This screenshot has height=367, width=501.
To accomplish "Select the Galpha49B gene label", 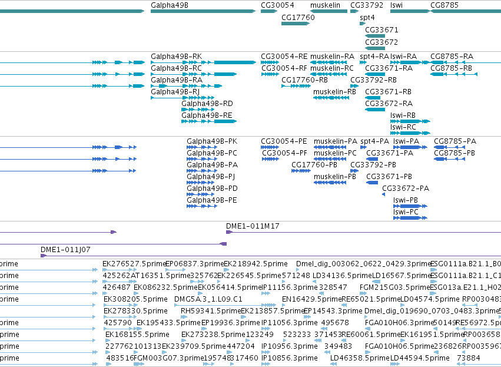I will click(x=170, y=5).
